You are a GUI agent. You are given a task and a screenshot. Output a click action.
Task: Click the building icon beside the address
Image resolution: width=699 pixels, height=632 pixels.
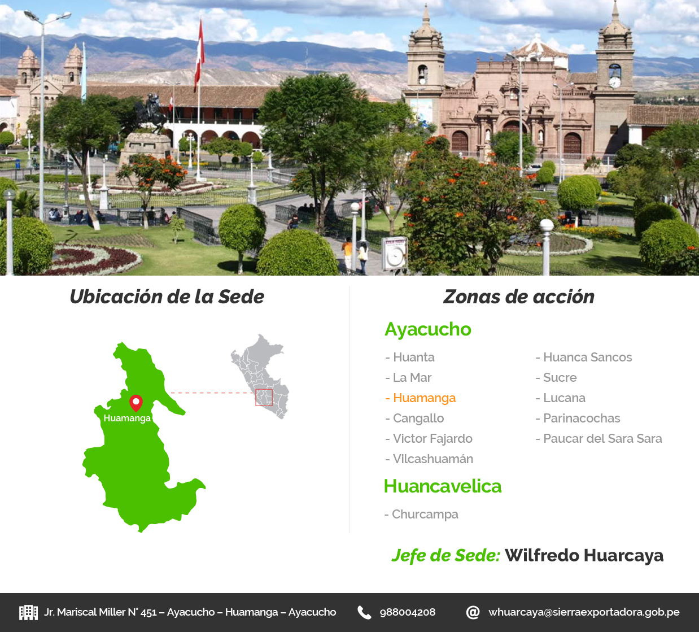[x=28, y=612]
